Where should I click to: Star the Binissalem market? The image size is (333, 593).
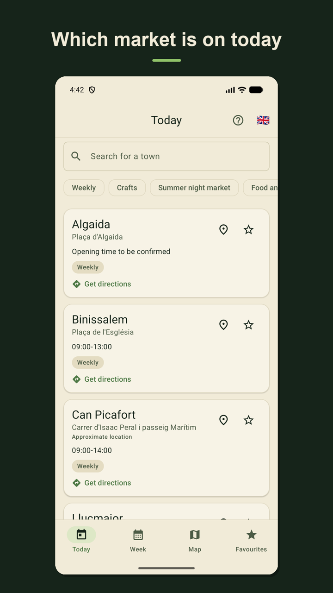(248, 325)
